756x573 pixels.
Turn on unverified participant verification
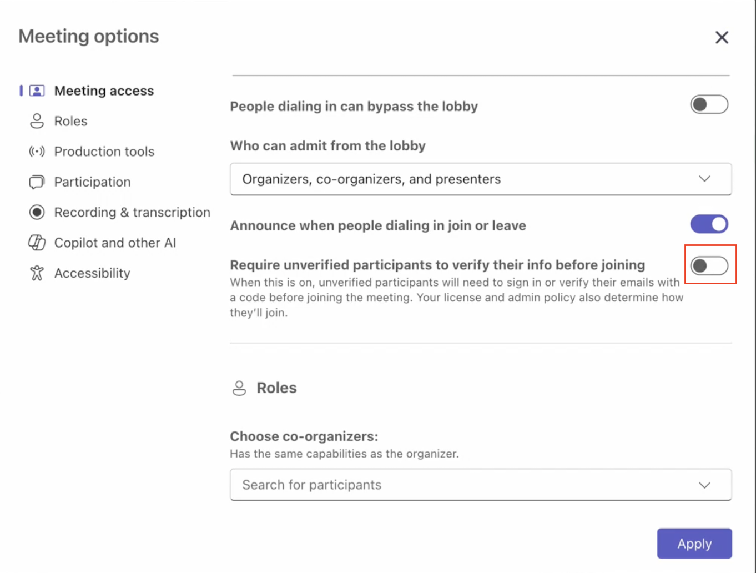pyautogui.click(x=710, y=265)
